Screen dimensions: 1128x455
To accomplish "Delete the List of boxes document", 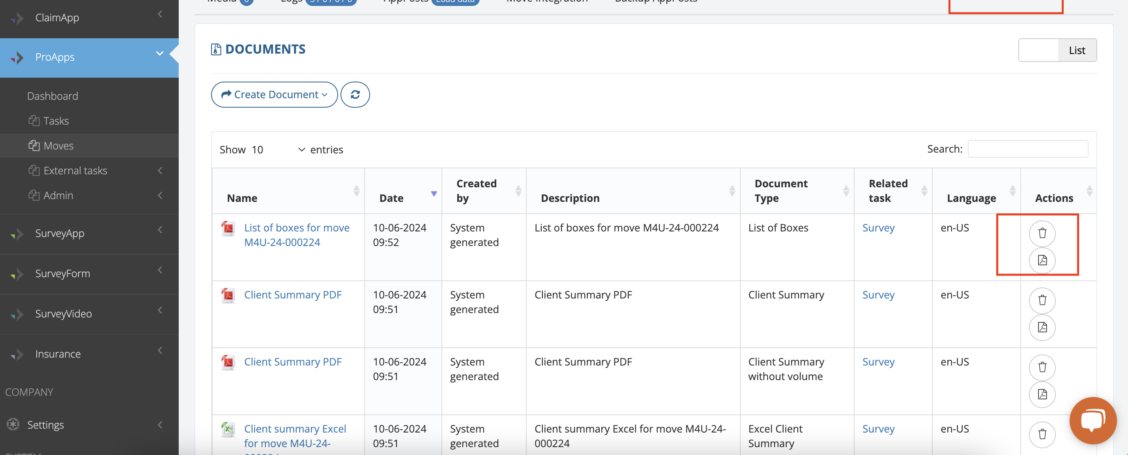I will click(x=1042, y=233).
